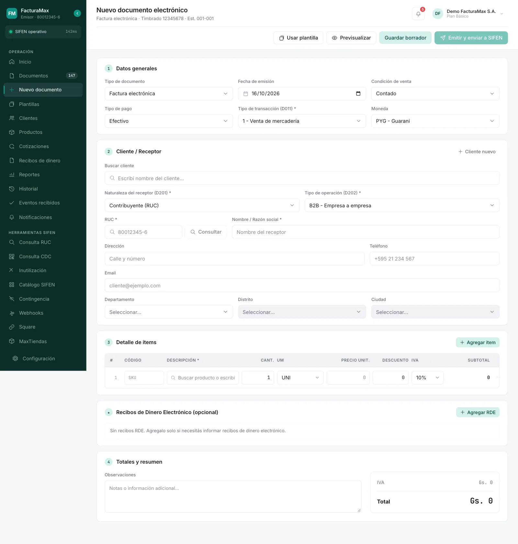Collapse the sidebar with the chevron button
Viewport: 518px width, 544px height.
[x=77, y=13]
